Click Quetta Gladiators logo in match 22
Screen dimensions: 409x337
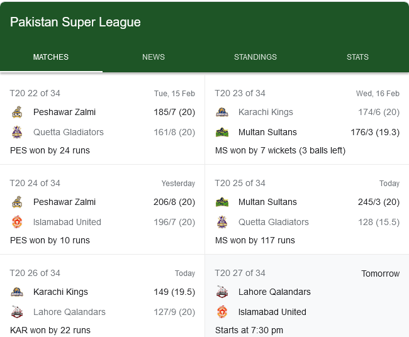(17, 132)
